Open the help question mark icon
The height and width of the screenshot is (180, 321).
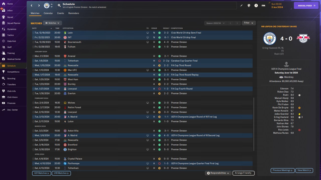pyautogui.click(x=256, y=5)
